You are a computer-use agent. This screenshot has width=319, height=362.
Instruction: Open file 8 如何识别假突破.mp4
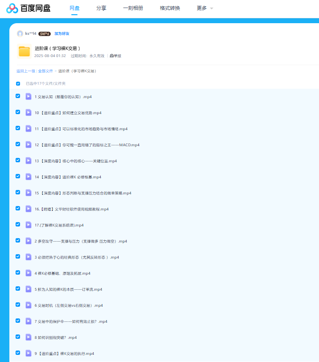coord(56,337)
